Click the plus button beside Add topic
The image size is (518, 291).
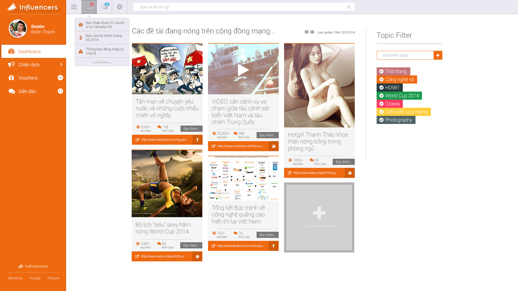(438, 55)
